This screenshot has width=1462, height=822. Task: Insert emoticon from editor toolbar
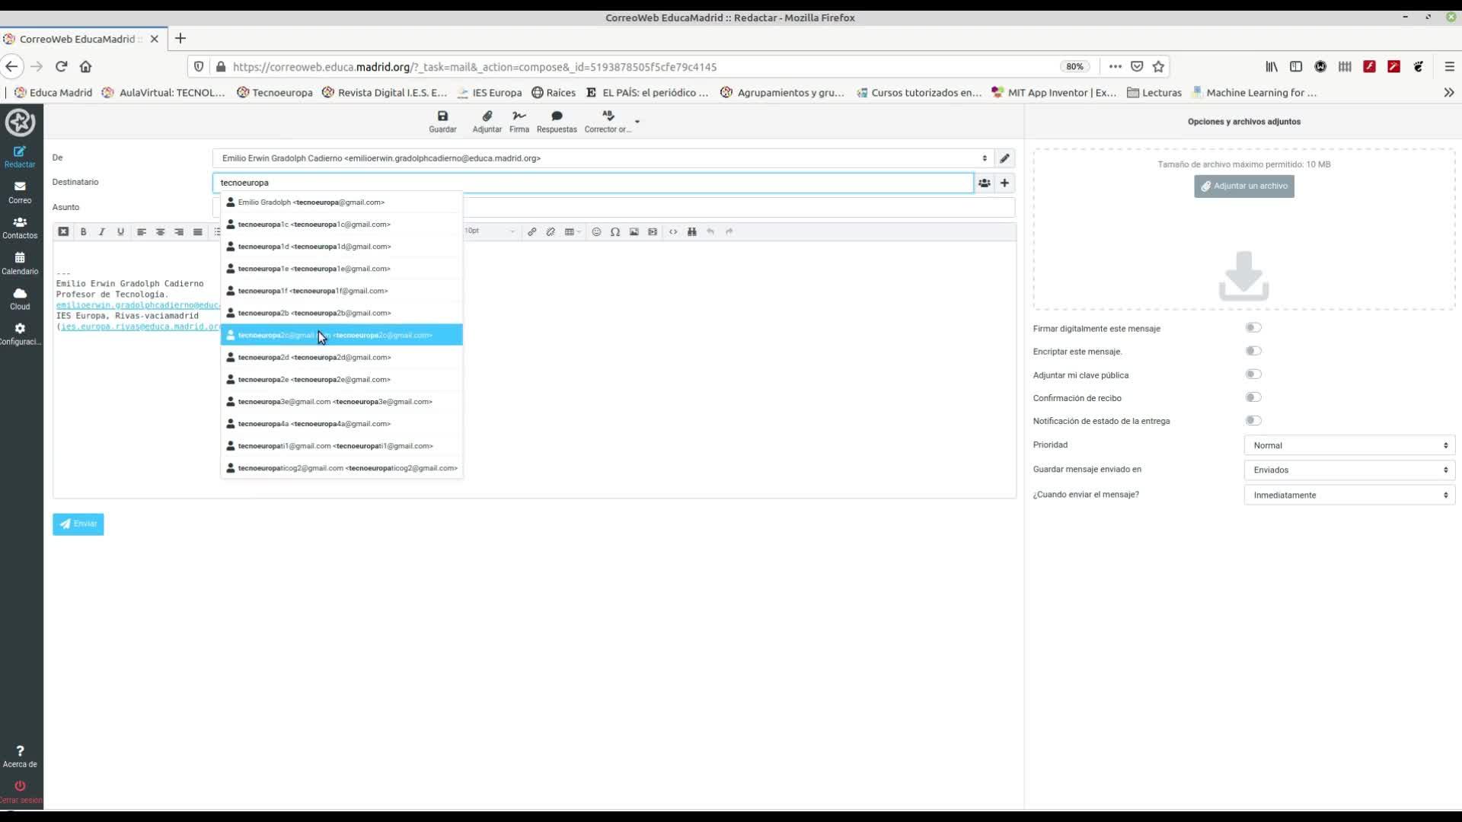point(596,232)
